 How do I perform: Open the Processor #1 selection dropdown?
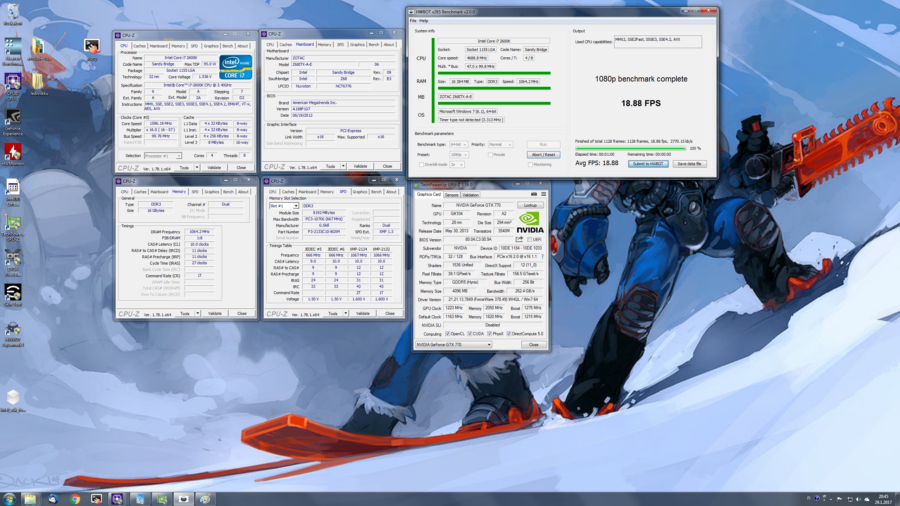tap(163, 156)
